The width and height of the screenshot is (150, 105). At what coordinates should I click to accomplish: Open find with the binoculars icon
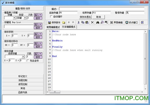point(98,22)
